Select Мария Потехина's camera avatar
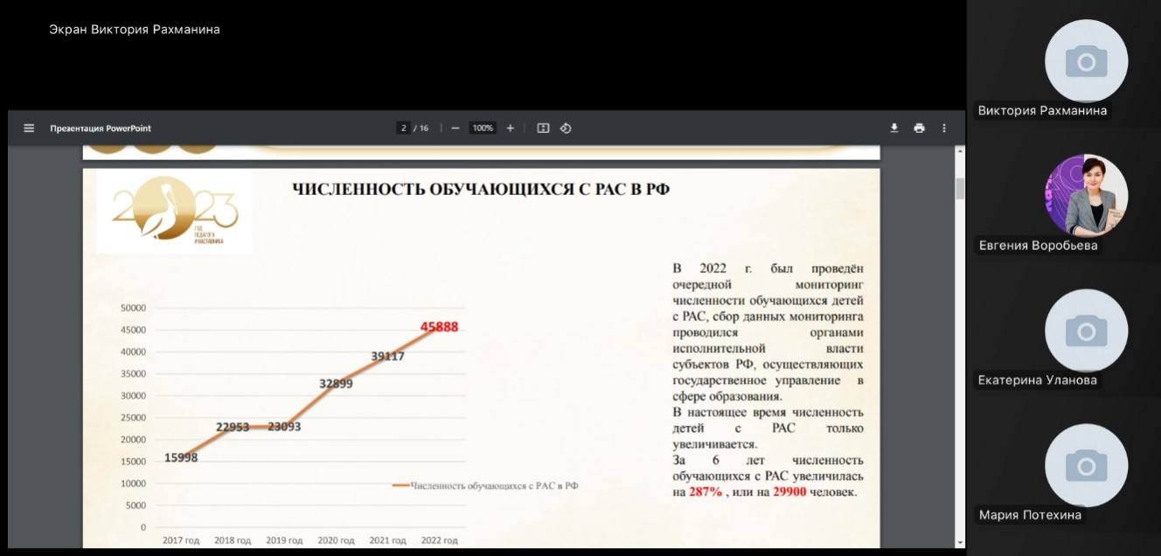 (1086, 465)
